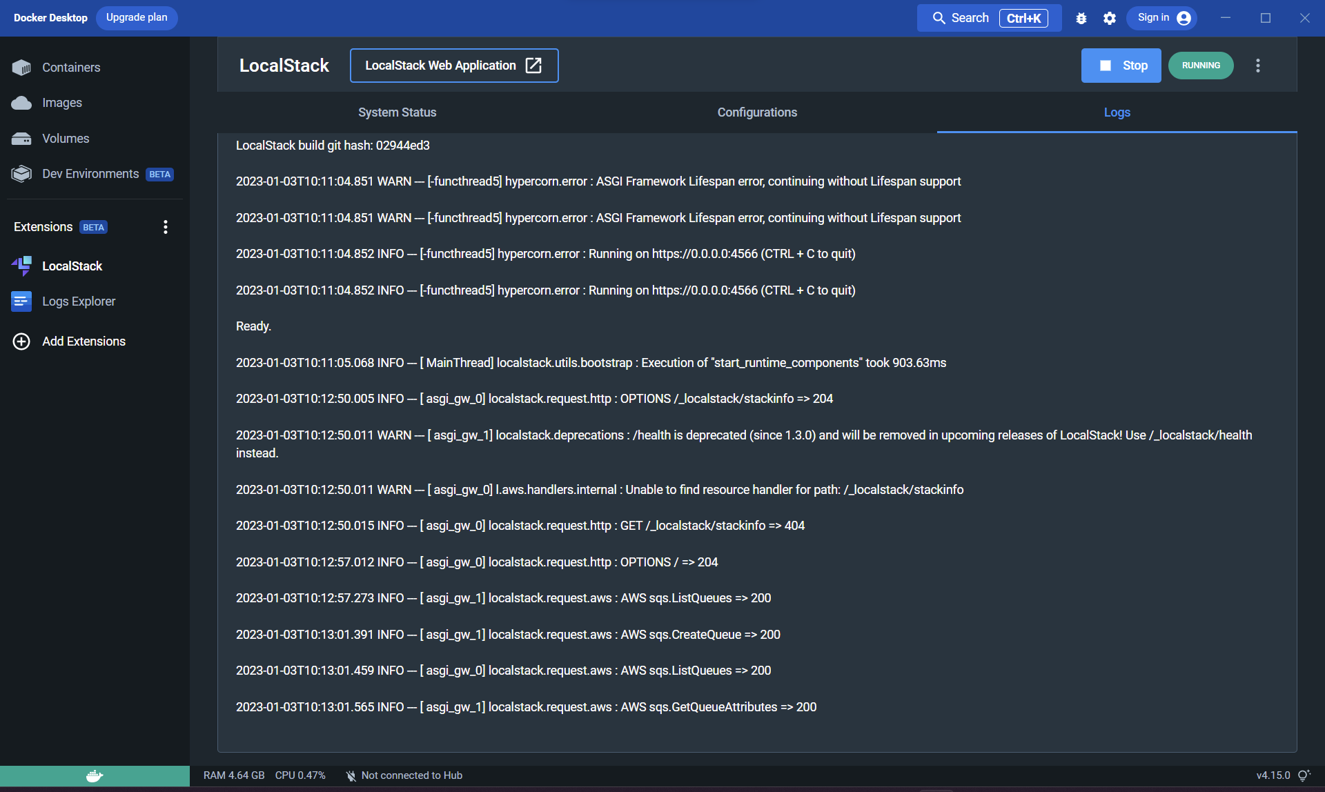This screenshot has height=792, width=1325.
Task: Click the Add Extensions plus icon
Action: (21, 341)
